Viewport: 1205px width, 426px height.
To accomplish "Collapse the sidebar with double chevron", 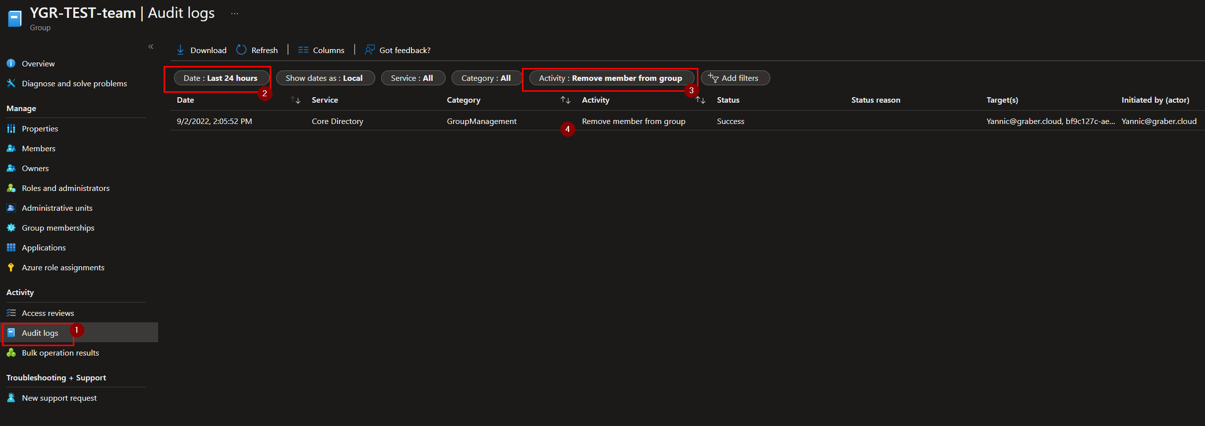I will [x=151, y=47].
